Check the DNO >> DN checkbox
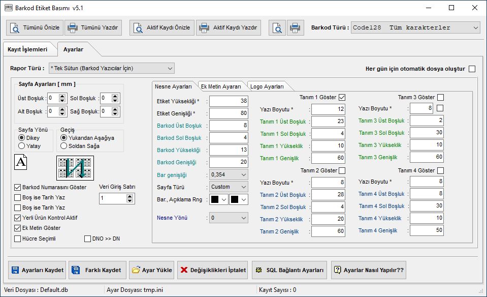Viewport: 487px width, 297px height. coord(87,239)
